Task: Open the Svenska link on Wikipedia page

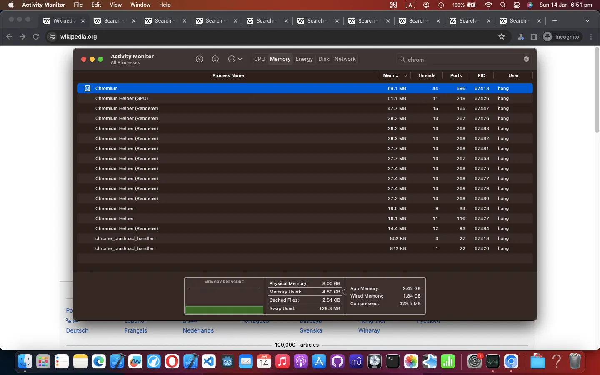Action: tap(311, 330)
